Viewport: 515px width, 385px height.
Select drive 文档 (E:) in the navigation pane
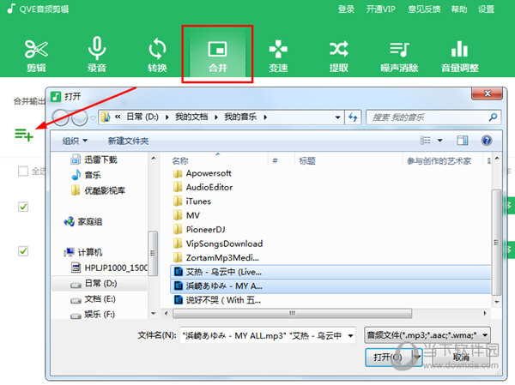pyautogui.click(x=94, y=299)
